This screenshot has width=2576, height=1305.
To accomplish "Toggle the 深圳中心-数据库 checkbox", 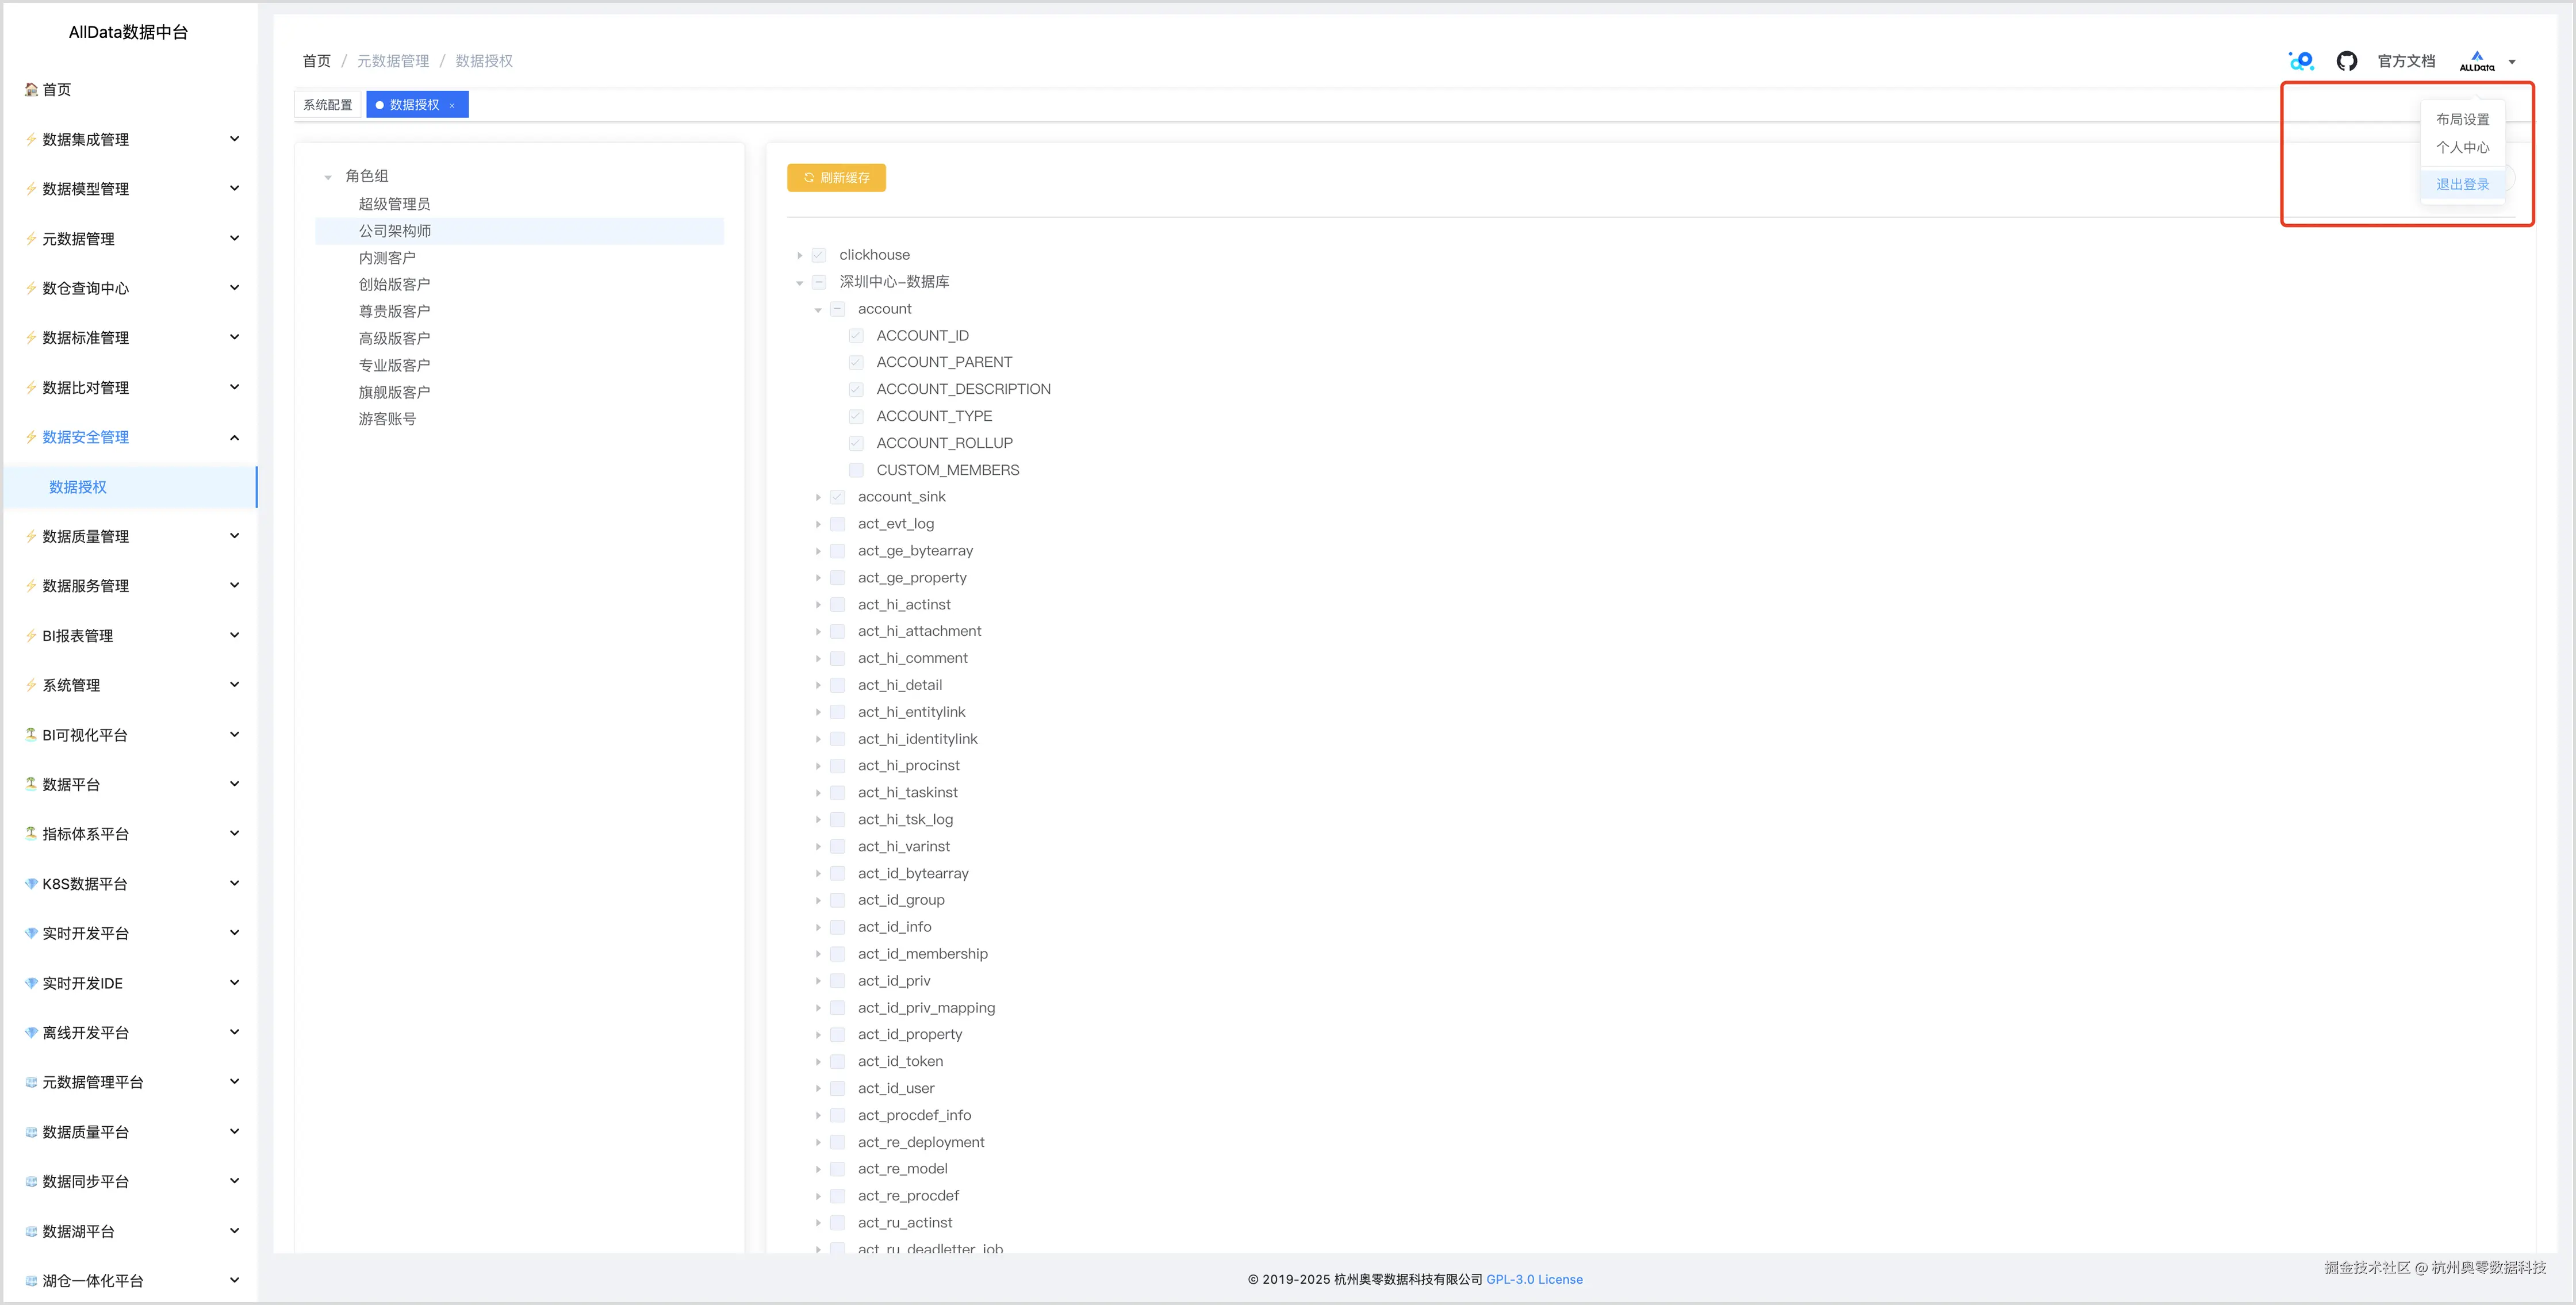I will [x=819, y=282].
